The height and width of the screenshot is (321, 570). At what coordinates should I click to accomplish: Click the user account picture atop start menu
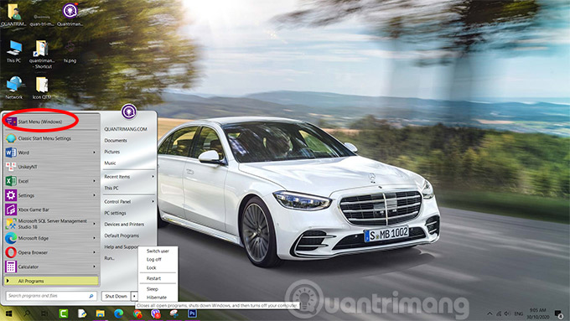pos(129,111)
